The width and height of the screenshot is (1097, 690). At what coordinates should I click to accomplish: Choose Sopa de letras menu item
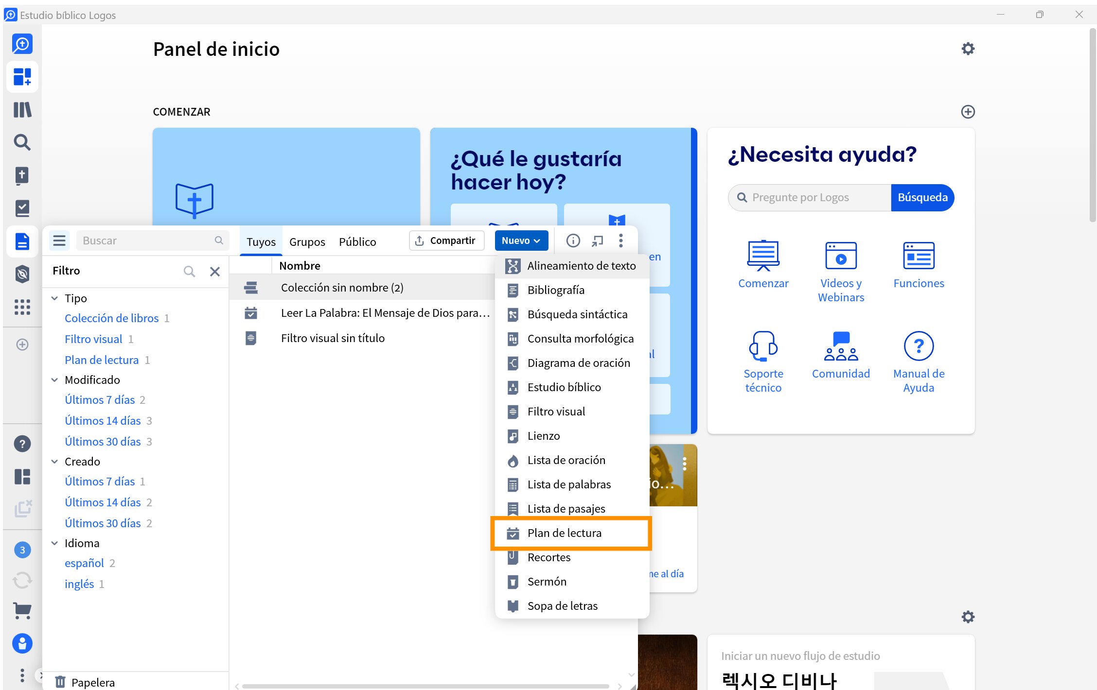[x=571, y=606]
